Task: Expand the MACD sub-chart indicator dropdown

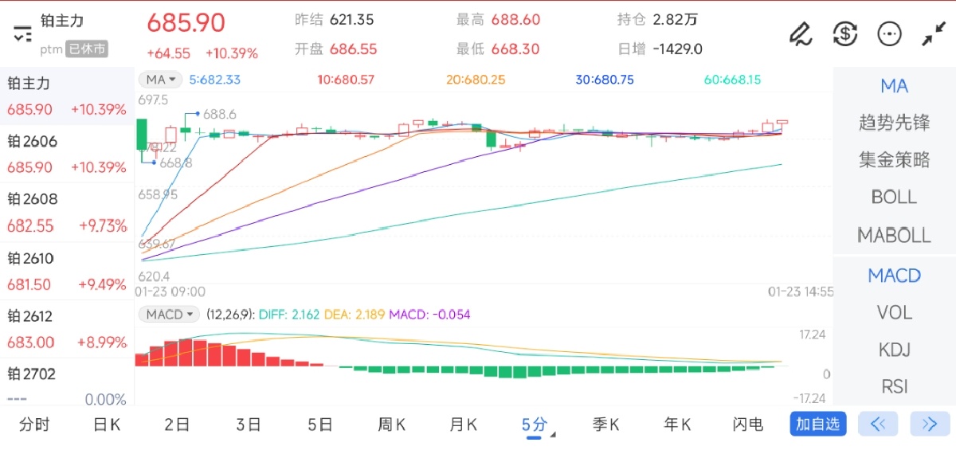Action: pyautogui.click(x=169, y=315)
